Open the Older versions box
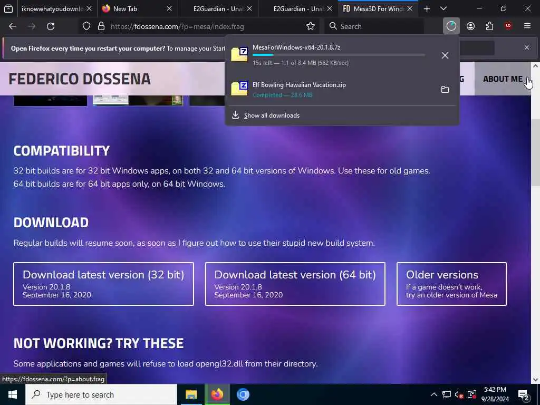 coord(451,284)
